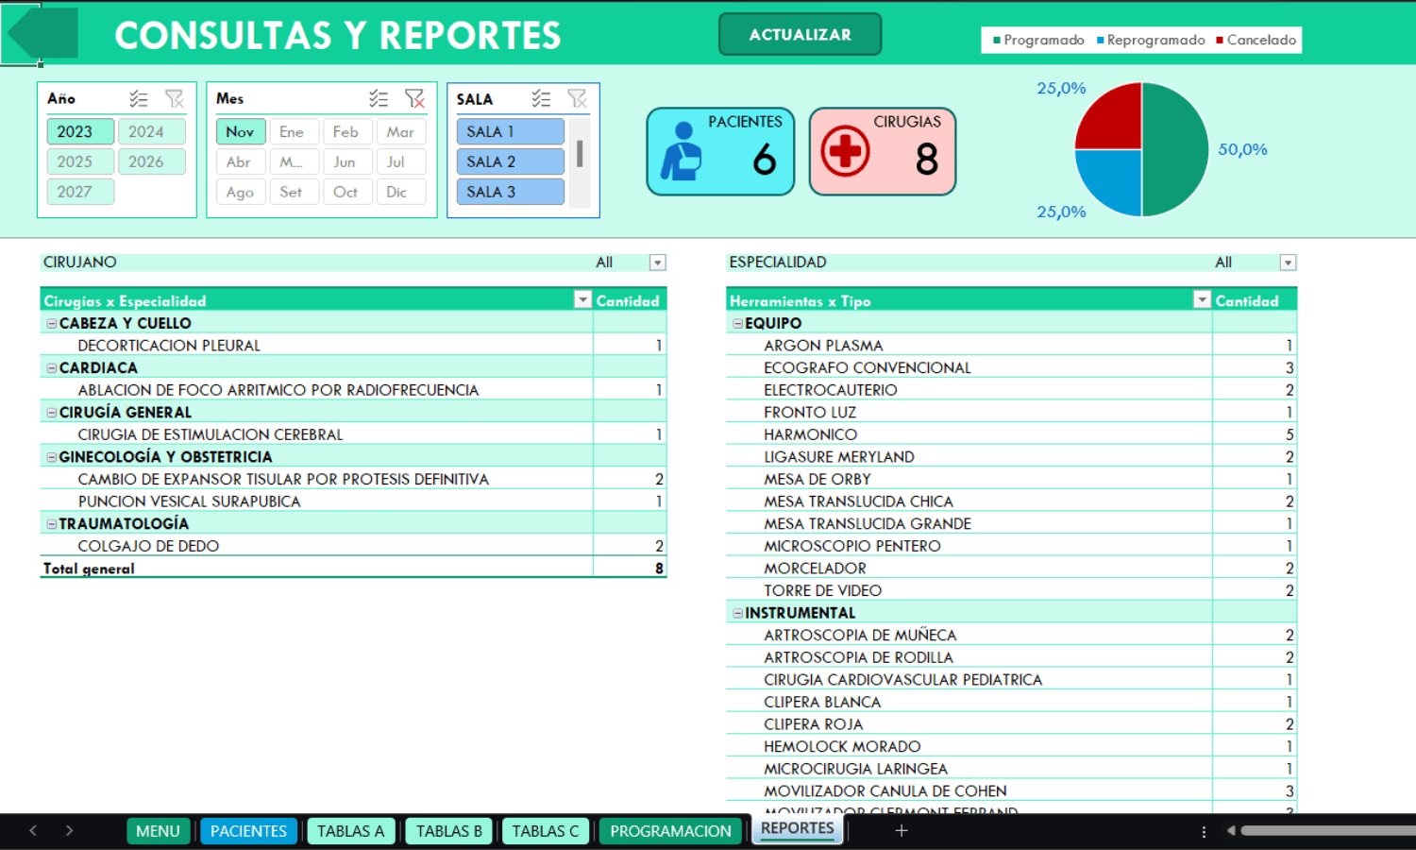Select Ene in the Mes slicer
This screenshot has height=850, width=1416.
(294, 131)
